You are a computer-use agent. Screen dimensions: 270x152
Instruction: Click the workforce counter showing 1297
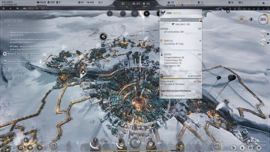click(51, 2)
